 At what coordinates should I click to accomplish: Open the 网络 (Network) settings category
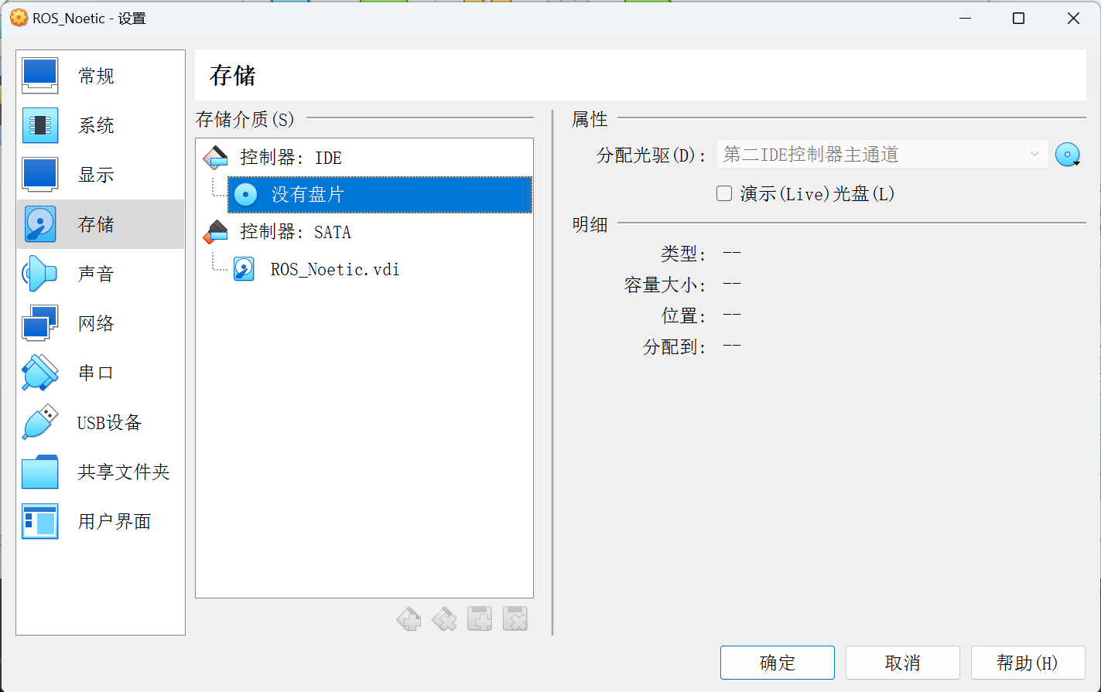coord(101,323)
